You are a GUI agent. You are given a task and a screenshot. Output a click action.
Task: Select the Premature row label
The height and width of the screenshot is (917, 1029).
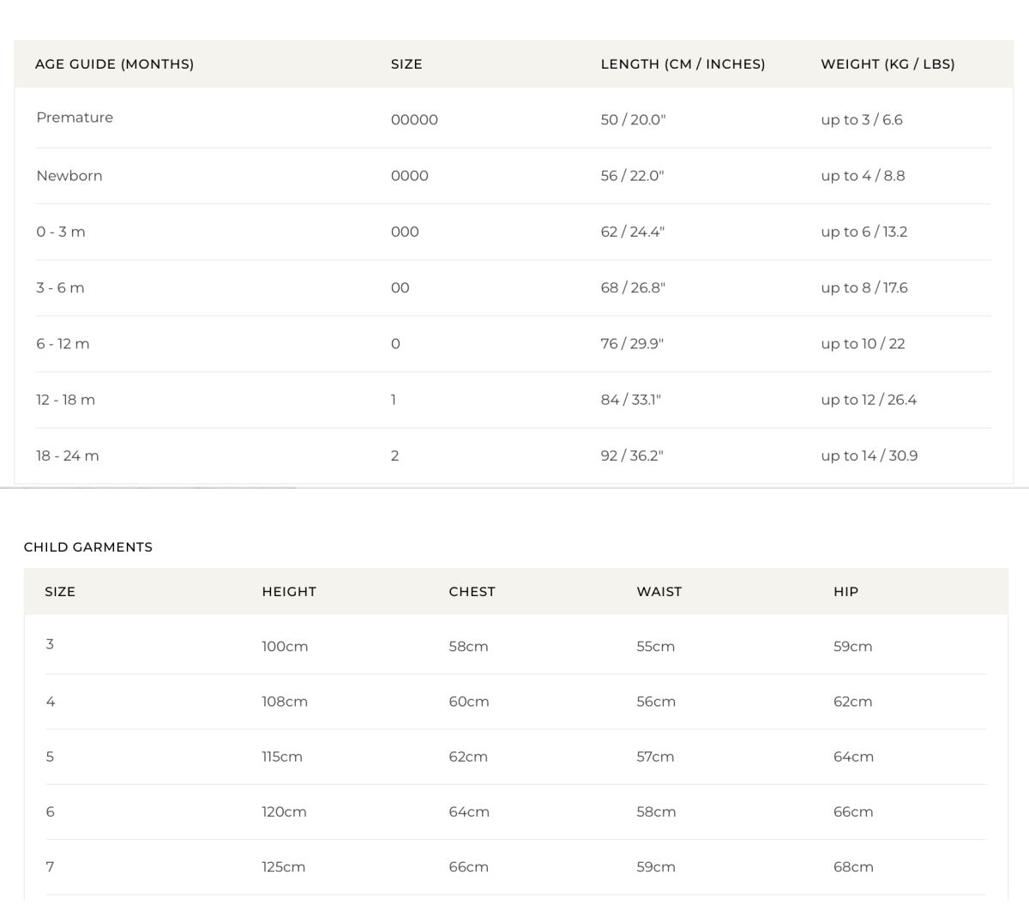click(75, 118)
